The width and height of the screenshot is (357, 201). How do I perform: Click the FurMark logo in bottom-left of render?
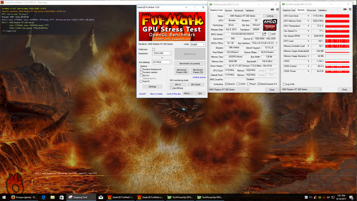coord(15,184)
